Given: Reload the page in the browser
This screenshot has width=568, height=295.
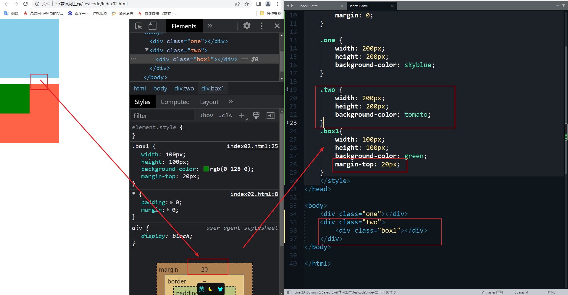Looking at the screenshot, I should point(25,4).
